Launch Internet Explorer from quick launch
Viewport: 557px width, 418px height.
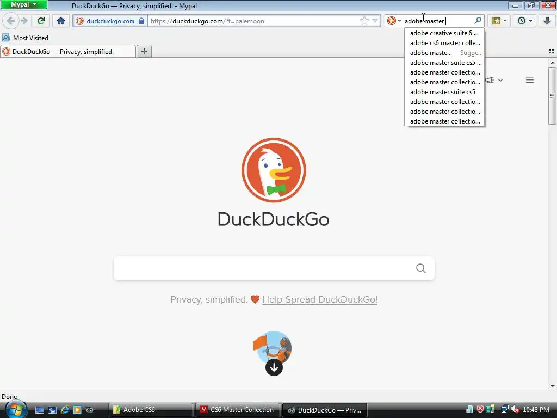pos(65,410)
